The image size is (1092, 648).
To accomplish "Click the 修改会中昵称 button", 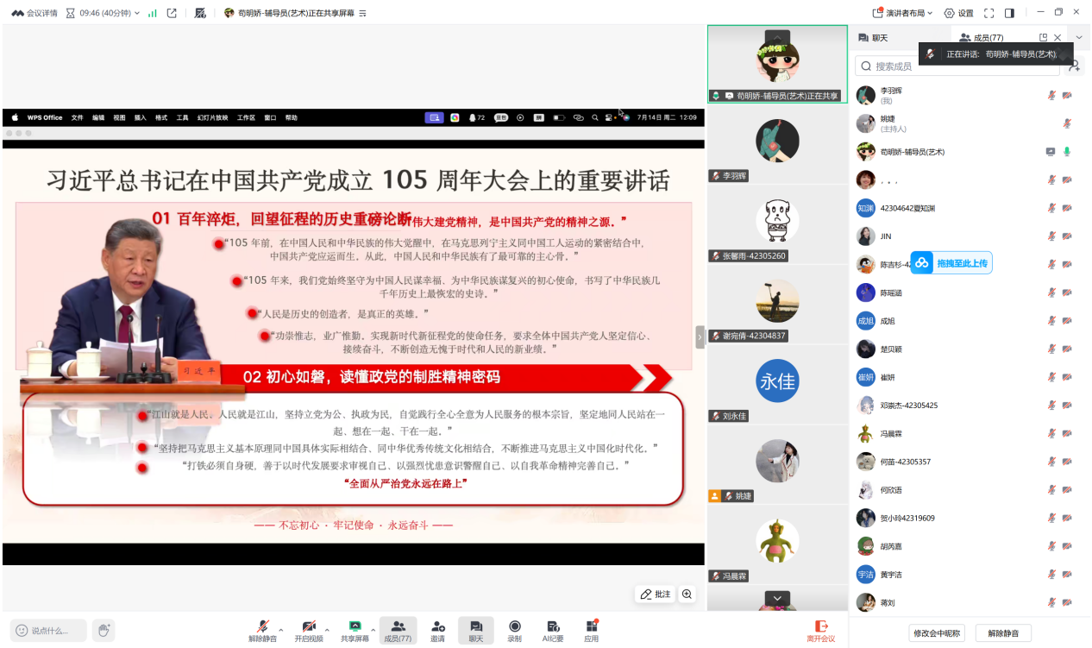I will point(937,633).
